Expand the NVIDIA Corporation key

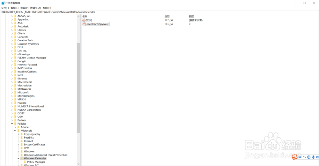[12, 110]
